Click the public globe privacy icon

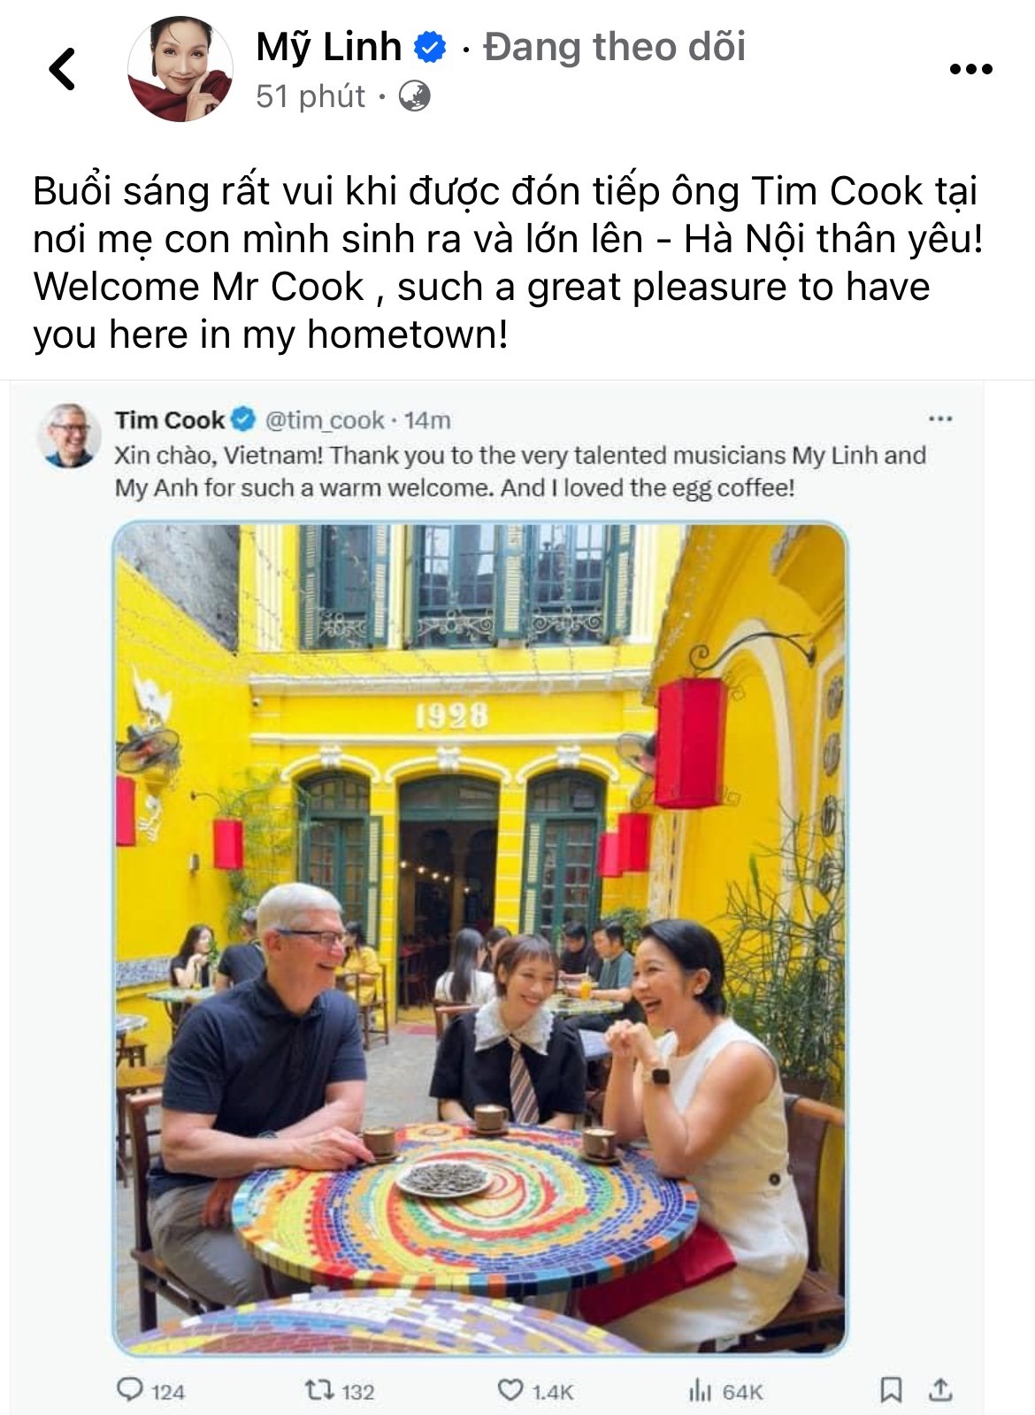(414, 96)
